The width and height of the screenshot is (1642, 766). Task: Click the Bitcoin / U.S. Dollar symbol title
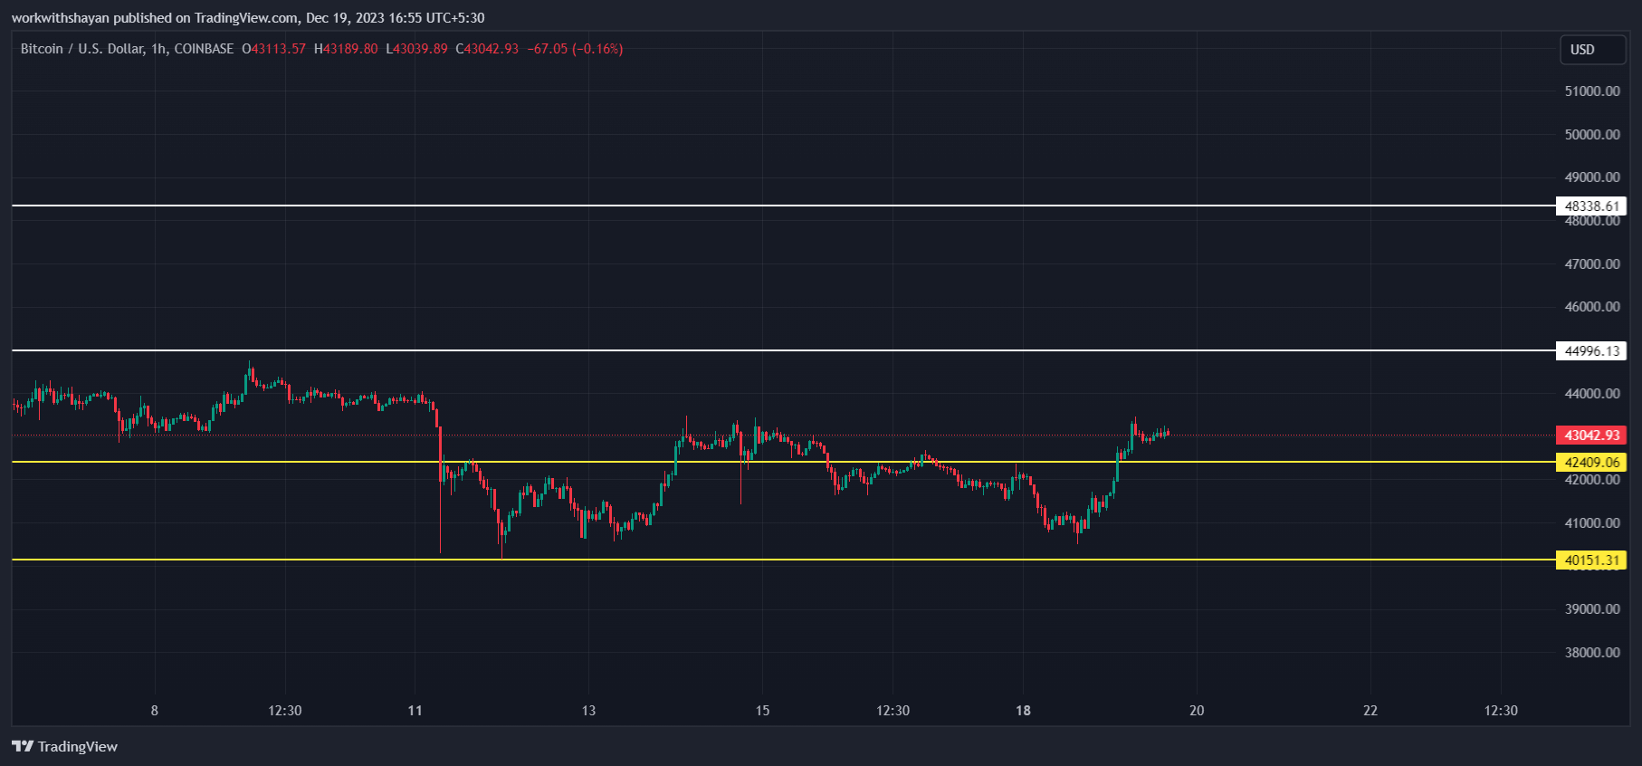[x=81, y=49]
